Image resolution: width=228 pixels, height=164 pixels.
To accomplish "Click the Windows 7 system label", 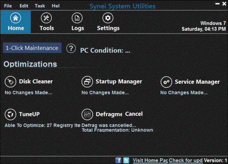I will (x=213, y=23).
